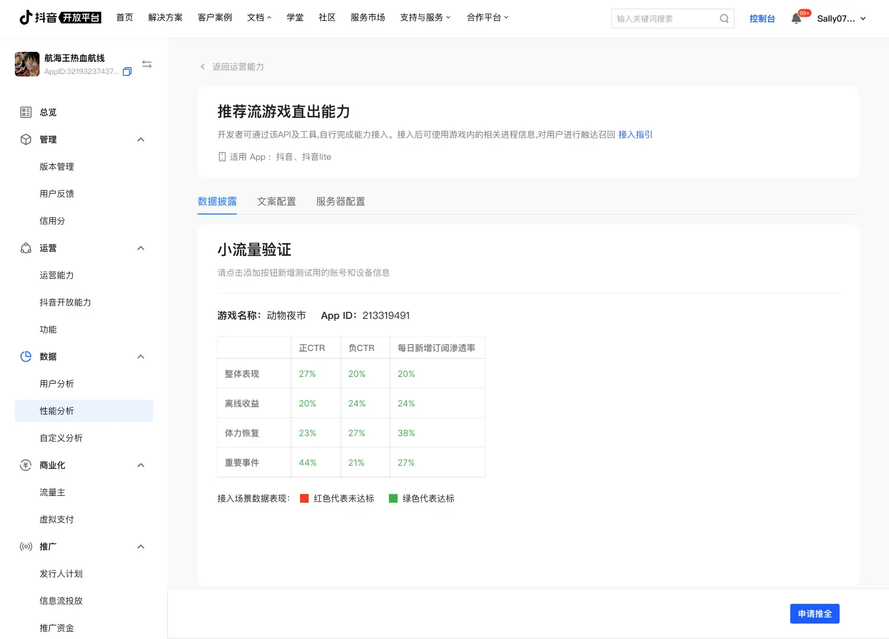Click the 申请推全 button

[814, 614]
